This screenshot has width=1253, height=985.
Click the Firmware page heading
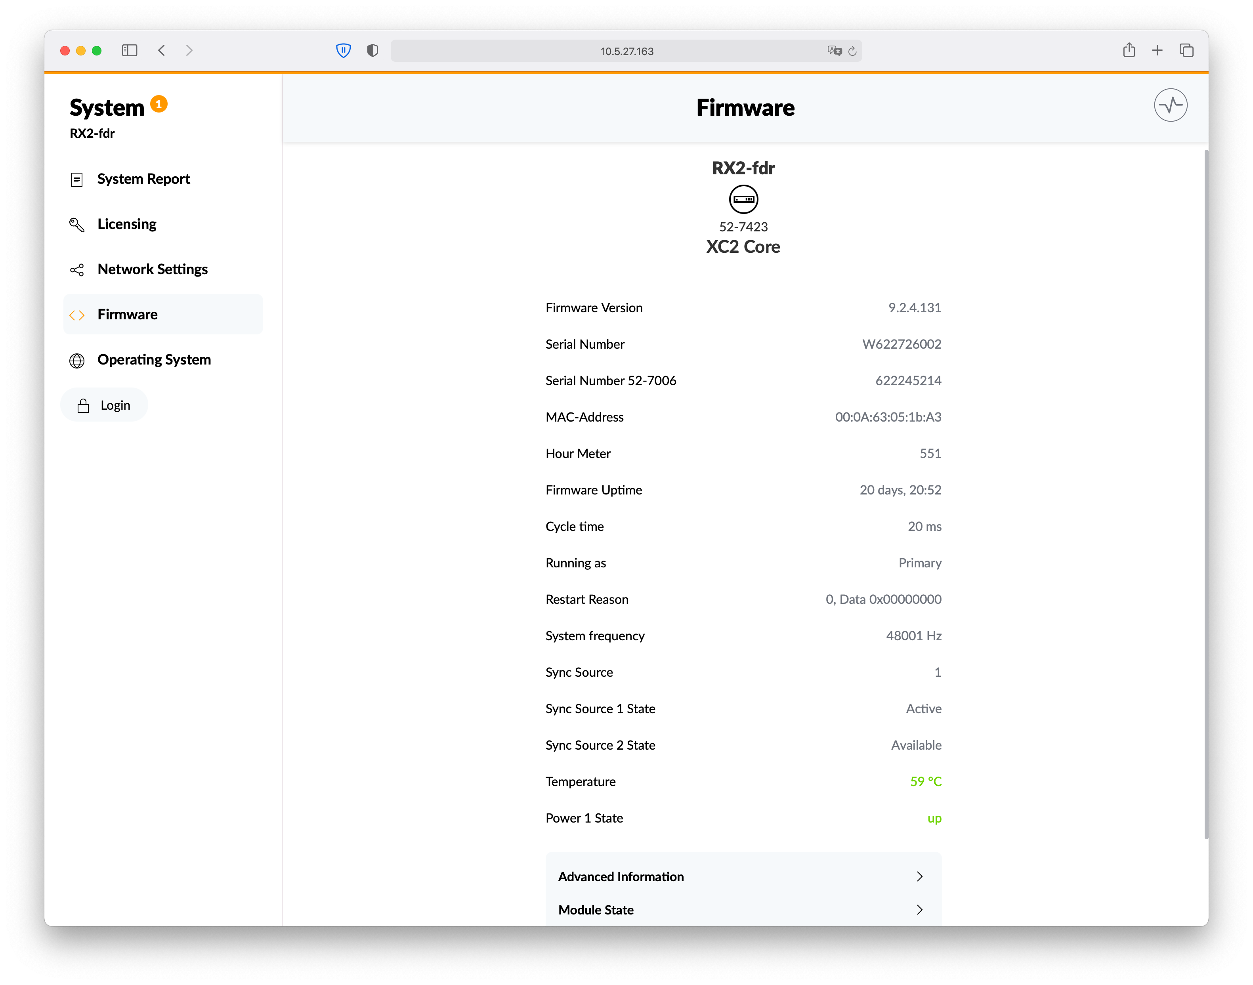click(x=745, y=108)
